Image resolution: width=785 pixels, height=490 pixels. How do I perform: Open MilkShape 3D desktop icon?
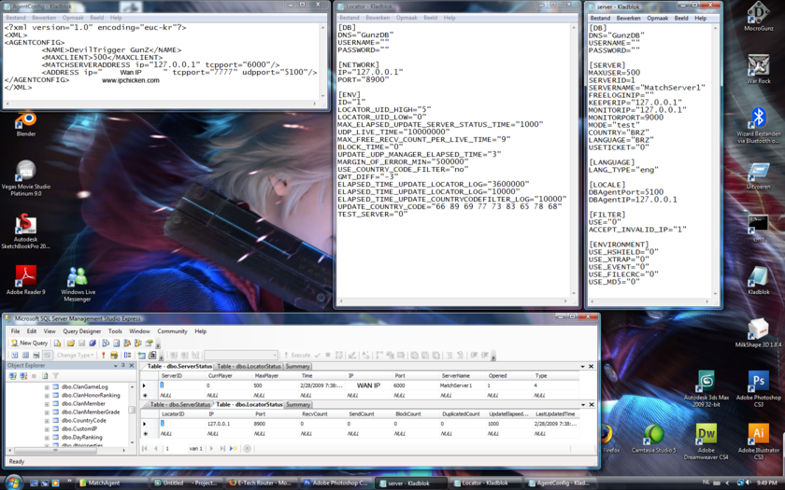pyautogui.click(x=758, y=329)
